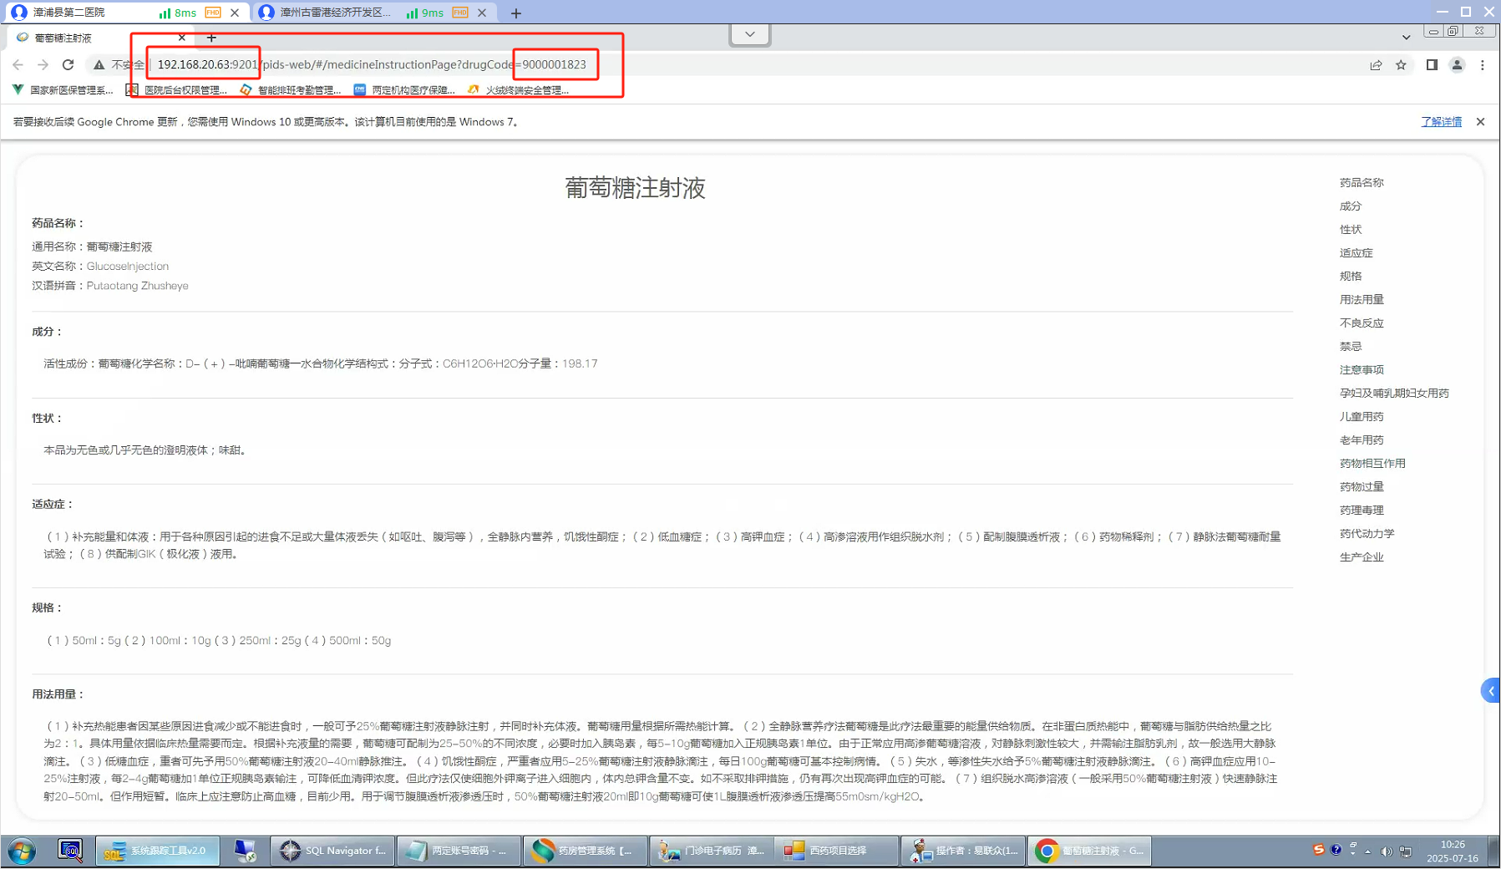
Task: Jump to the 禁忌 section
Action: [x=1351, y=346]
